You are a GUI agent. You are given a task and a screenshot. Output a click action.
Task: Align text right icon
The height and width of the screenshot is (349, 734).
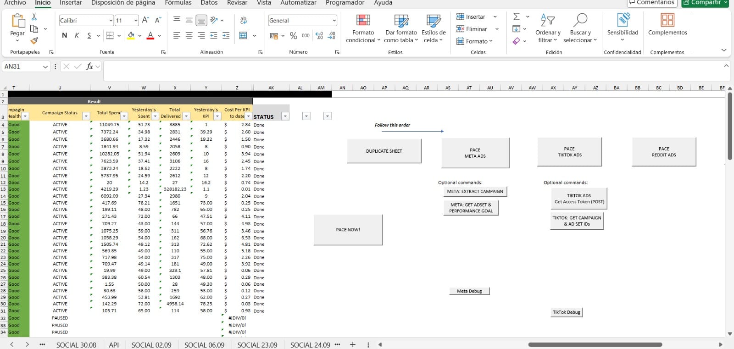click(201, 35)
